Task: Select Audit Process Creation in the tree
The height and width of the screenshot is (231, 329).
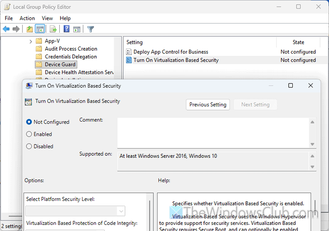Action: coord(71,49)
